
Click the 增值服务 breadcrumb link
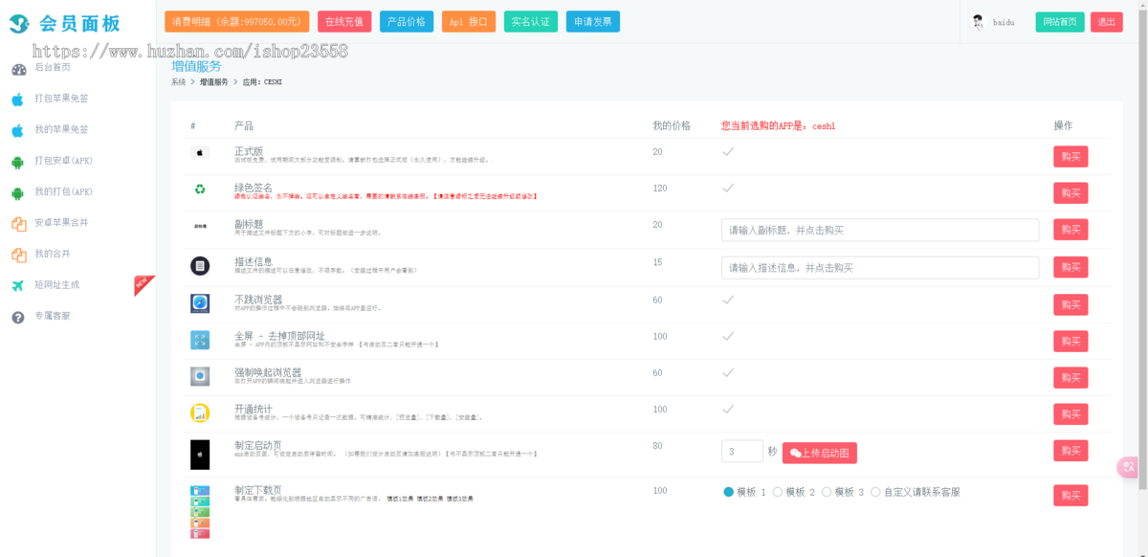pyautogui.click(x=213, y=82)
